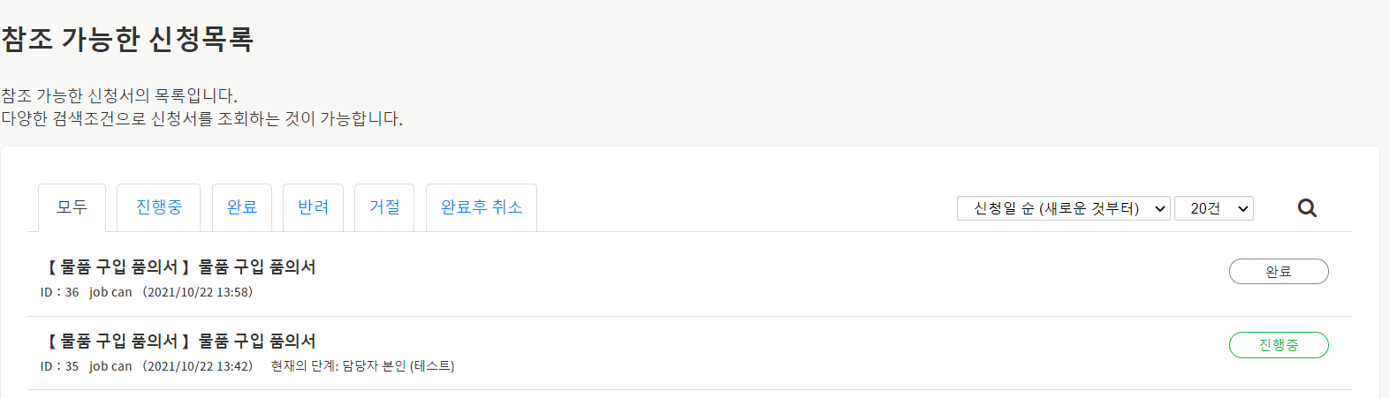Open the 신청일 순 sort dropdown
This screenshot has width=1389, height=398.
click(1063, 208)
